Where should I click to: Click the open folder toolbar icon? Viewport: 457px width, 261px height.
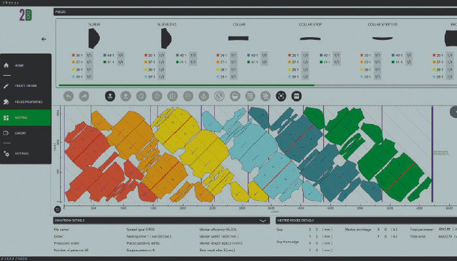(x=235, y=96)
